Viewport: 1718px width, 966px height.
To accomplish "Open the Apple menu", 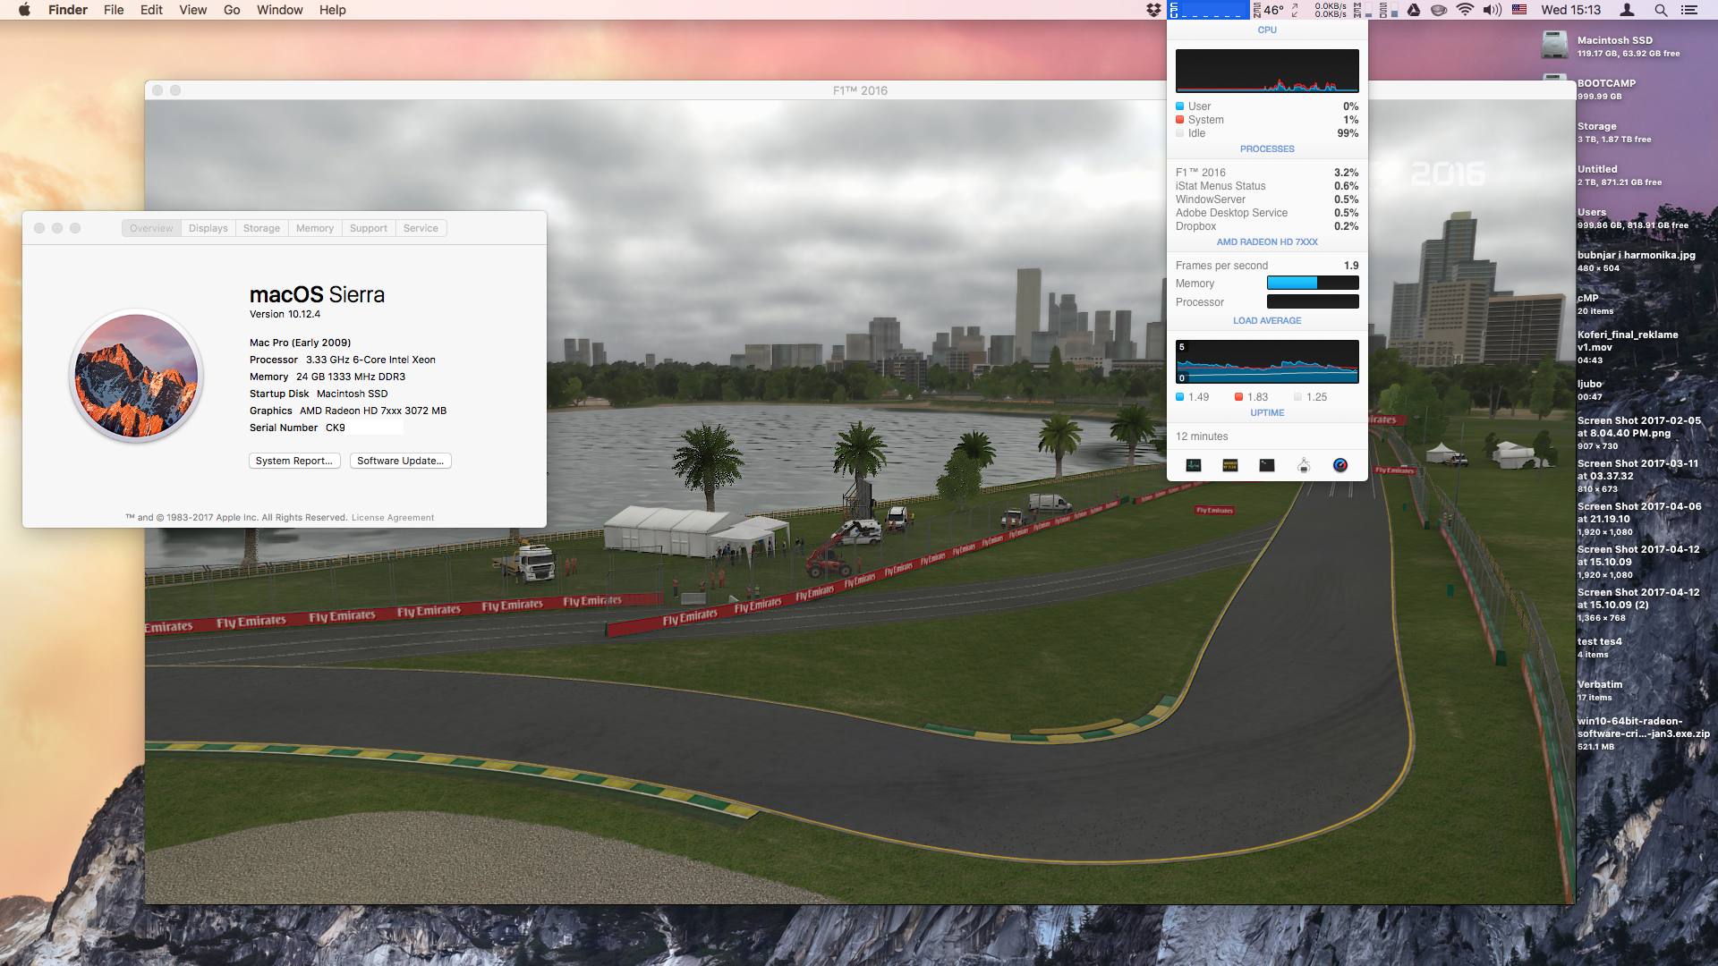I will (x=24, y=10).
